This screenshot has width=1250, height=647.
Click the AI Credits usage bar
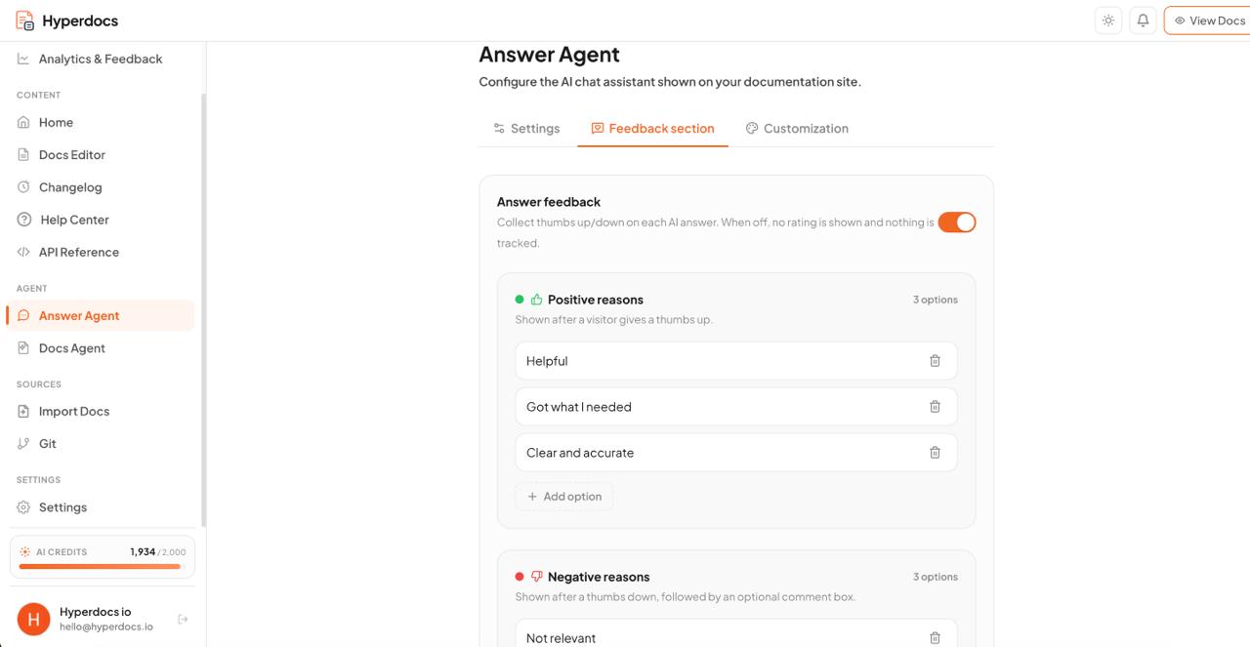[x=103, y=566]
